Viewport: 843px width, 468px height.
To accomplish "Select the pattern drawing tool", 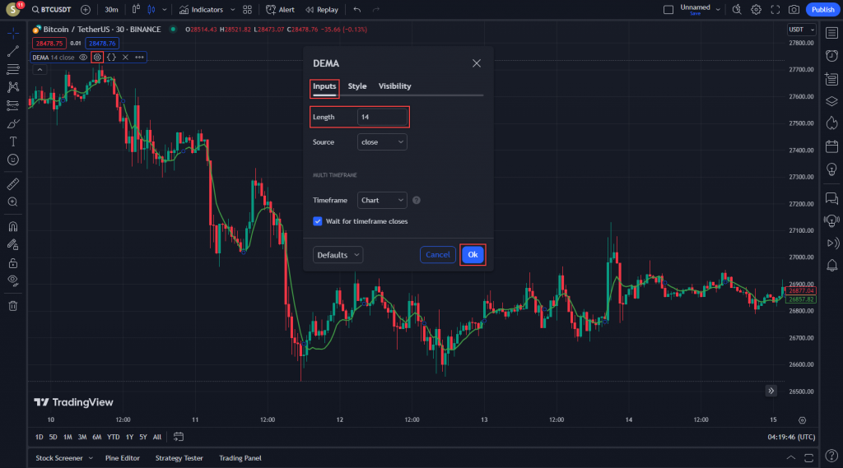I will [13, 87].
